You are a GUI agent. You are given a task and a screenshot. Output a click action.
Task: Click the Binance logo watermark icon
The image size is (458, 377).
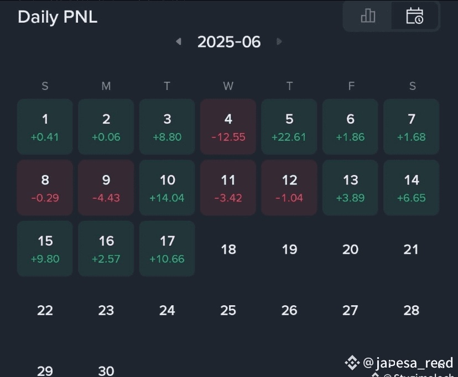(352, 363)
